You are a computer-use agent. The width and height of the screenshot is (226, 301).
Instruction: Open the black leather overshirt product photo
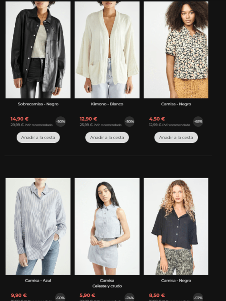pyautogui.click(x=38, y=50)
